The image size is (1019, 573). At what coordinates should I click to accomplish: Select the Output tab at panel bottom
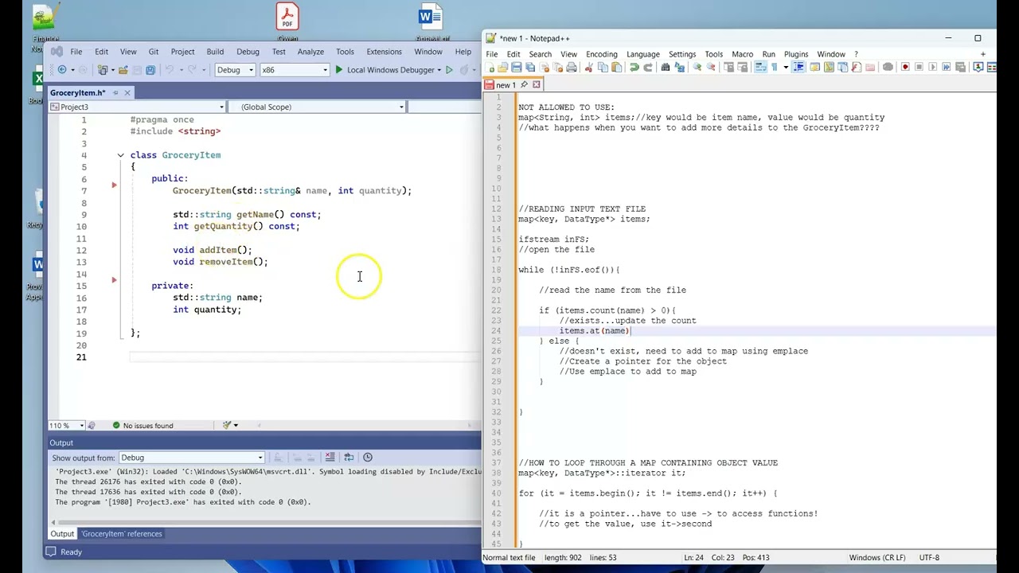point(62,534)
